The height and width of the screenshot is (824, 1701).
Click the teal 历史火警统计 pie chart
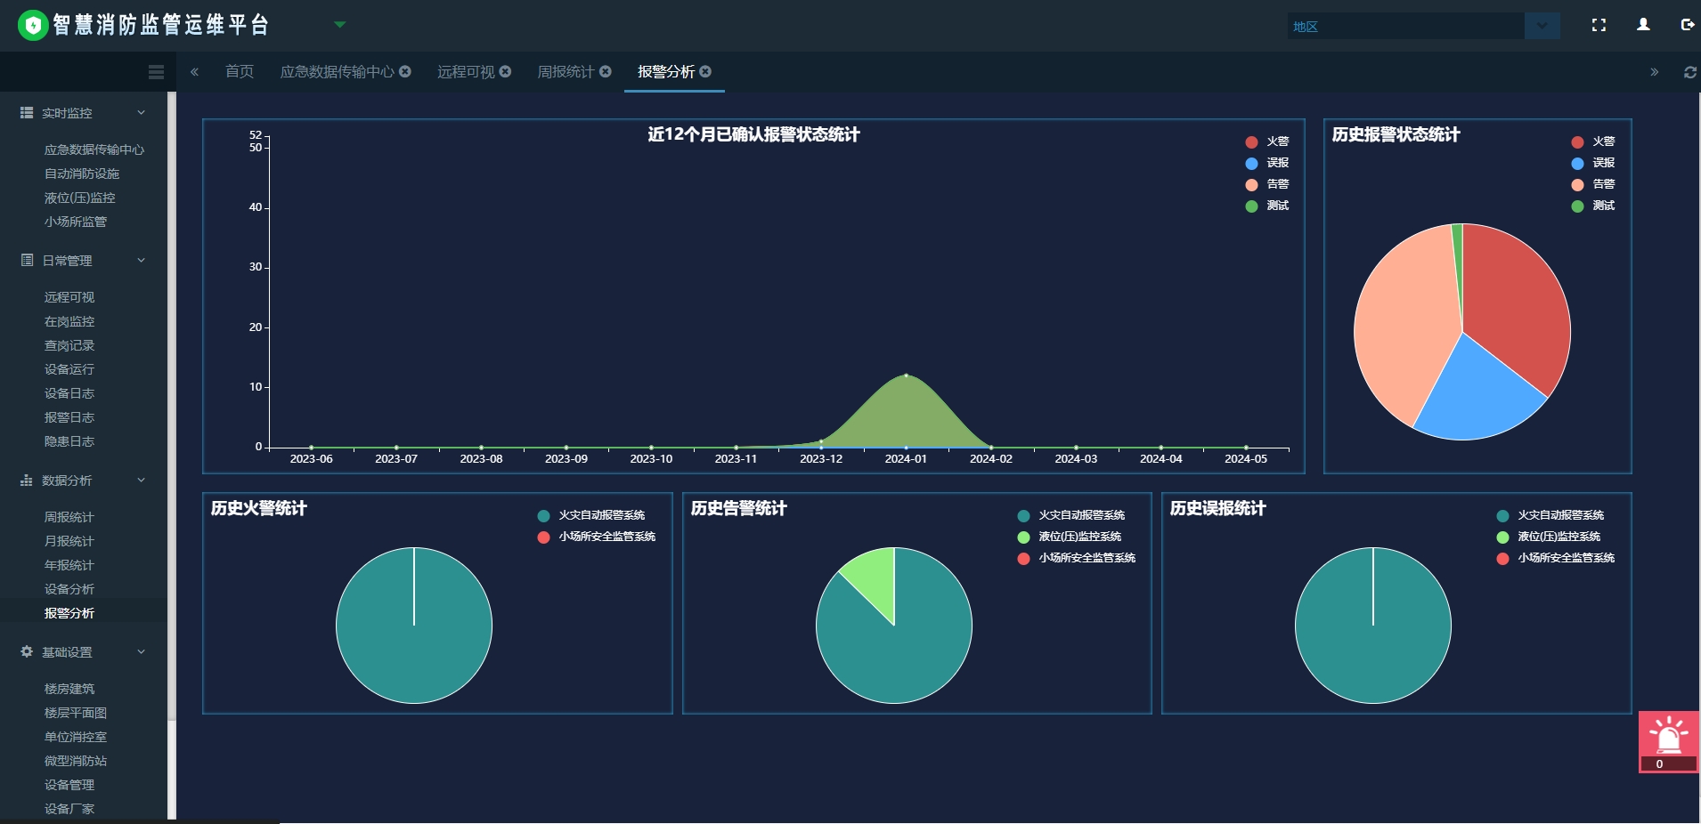tap(414, 626)
